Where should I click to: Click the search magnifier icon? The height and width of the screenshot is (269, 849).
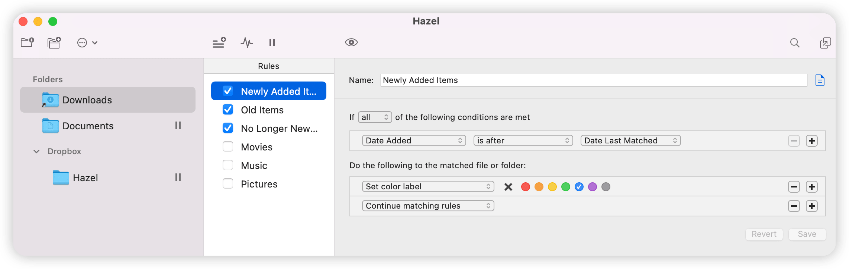[x=795, y=43]
